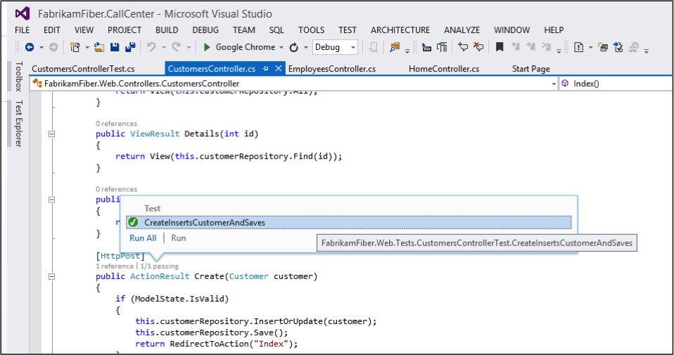The height and width of the screenshot is (355, 674).
Task: Switch to EmployeesController.cs tab
Action: pos(332,69)
